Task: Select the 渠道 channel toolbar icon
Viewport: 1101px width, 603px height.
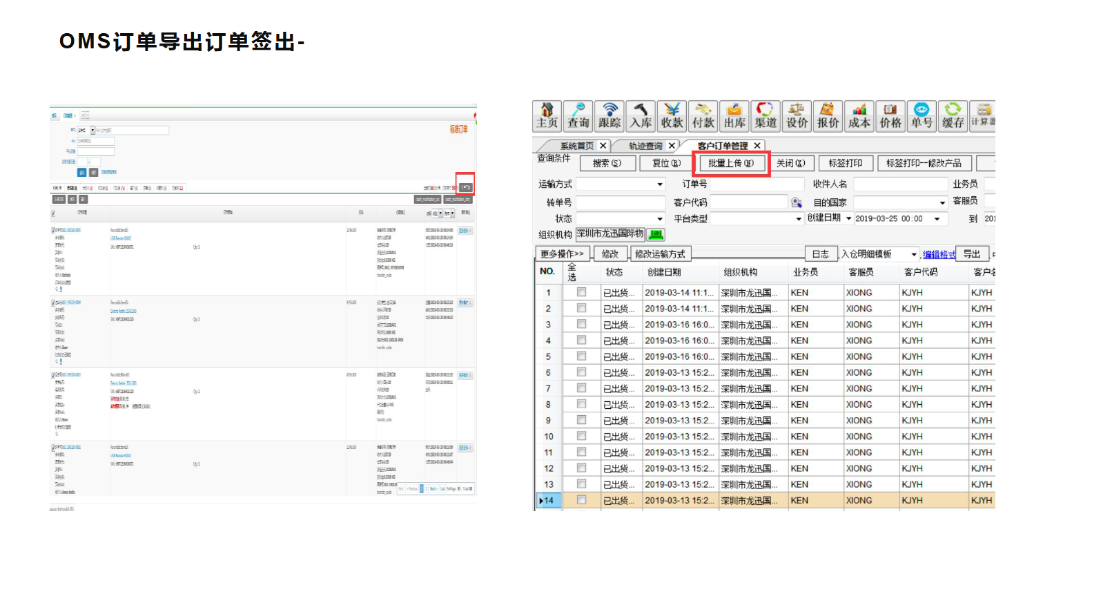Action: click(x=766, y=116)
